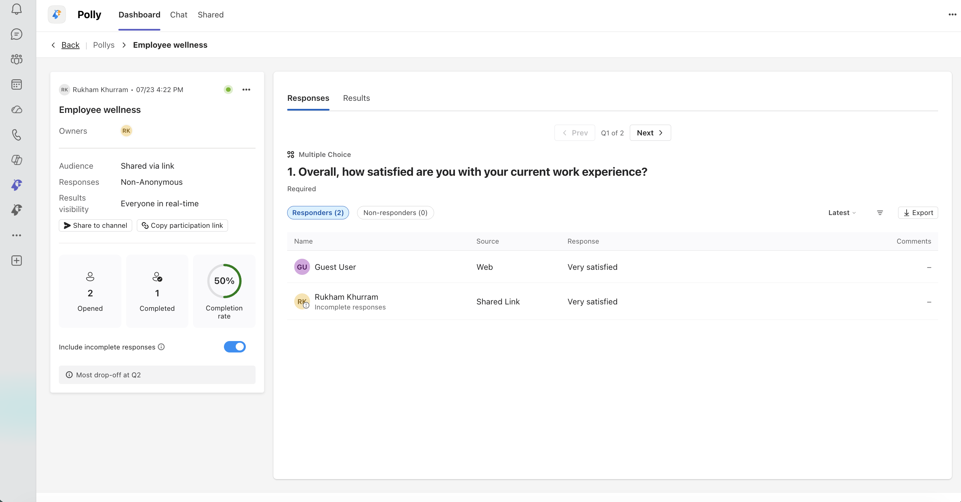
Task: Click the Guest User name cell
Action: [335, 267]
